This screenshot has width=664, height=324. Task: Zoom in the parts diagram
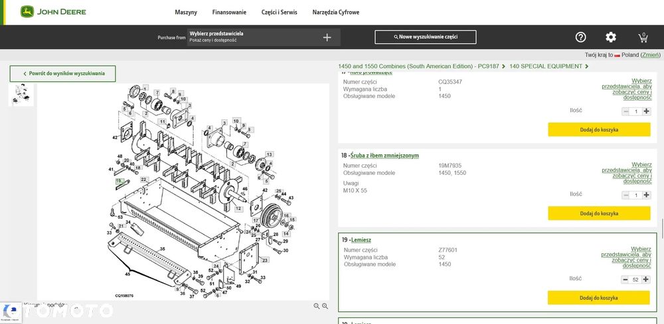[x=325, y=306]
